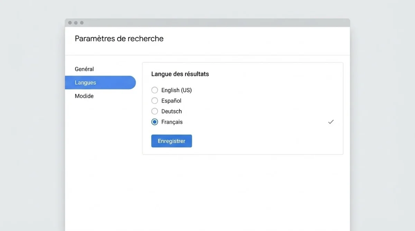415x231 pixels.
Task: Click the first window control dot
Action: click(x=70, y=22)
